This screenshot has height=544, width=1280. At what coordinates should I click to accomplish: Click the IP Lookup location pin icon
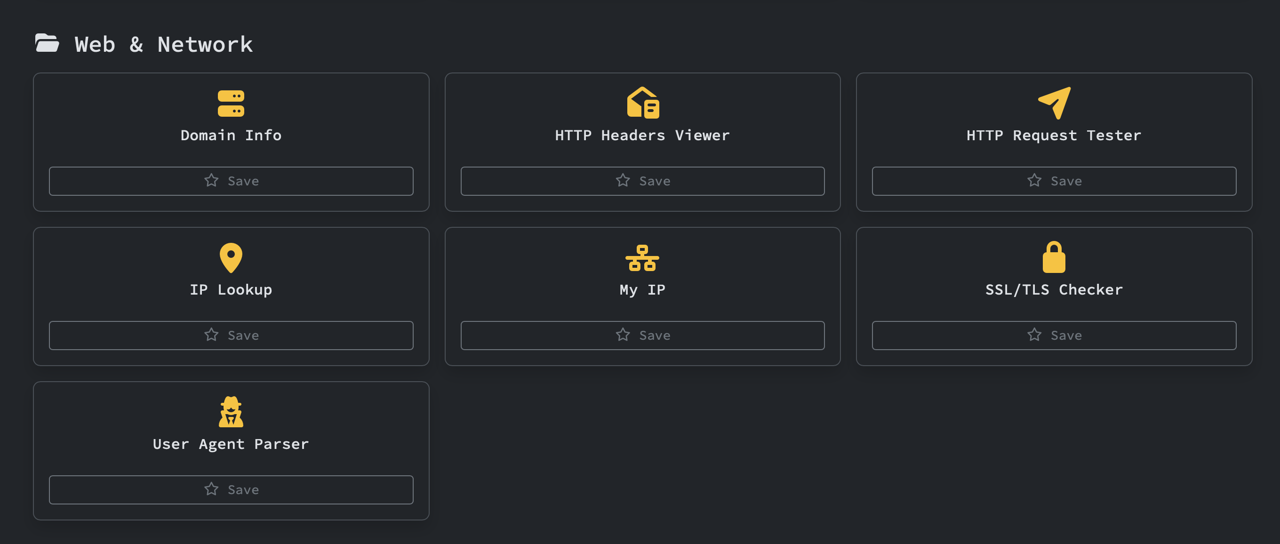pyautogui.click(x=231, y=258)
